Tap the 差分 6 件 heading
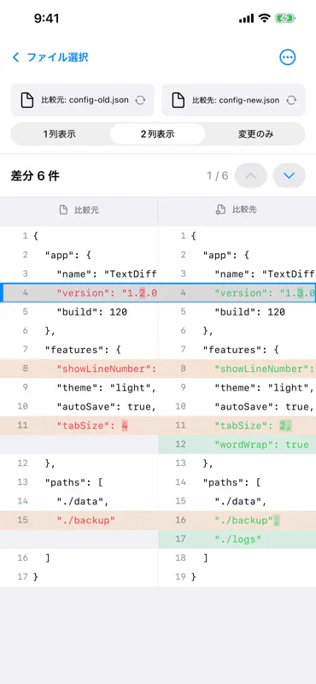 [x=35, y=176]
